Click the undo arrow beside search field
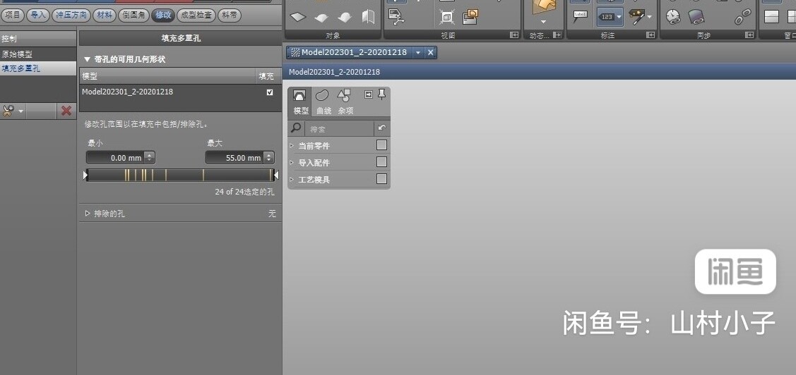Screen dimensions: 796x375 click(381, 129)
